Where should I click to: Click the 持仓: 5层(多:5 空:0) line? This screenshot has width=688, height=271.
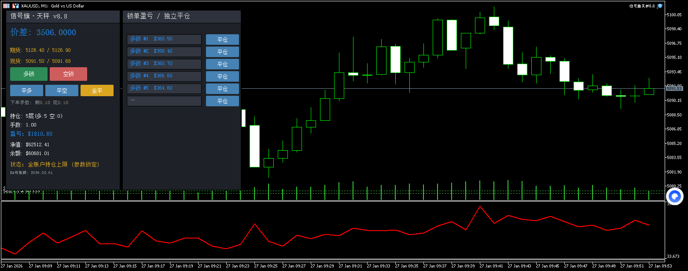tap(37, 116)
